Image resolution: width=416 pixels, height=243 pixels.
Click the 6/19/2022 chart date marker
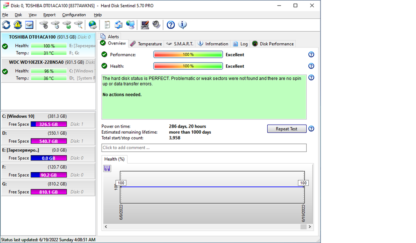click(x=303, y=213)
